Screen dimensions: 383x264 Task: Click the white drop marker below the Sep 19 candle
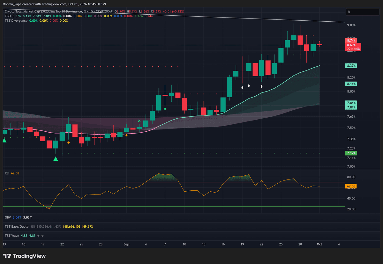pyautogui.click(x=242, y=87)
